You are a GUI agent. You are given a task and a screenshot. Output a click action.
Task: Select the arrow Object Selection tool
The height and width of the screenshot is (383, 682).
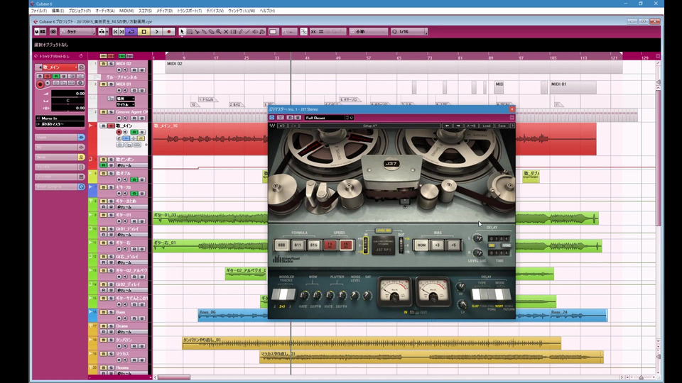click(x=182, y=32)
